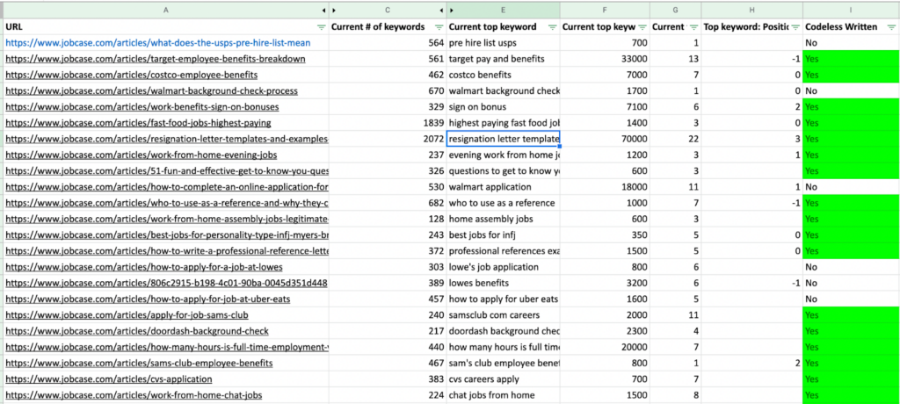Open filter icon in column G header cell
Viewport: 900px width, 404px height.
pos(693,27)
